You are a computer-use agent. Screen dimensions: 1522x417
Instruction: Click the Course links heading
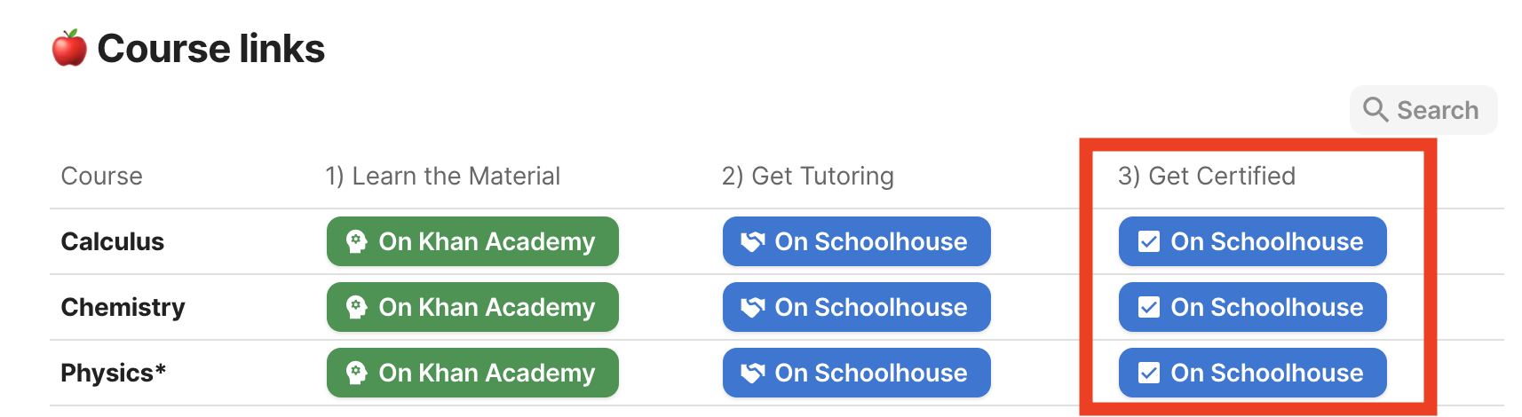coord(210,48)
